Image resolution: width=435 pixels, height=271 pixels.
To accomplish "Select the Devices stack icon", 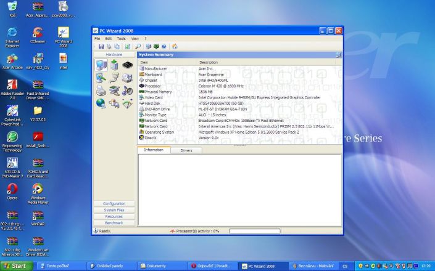I will click(x=114, y=91).
